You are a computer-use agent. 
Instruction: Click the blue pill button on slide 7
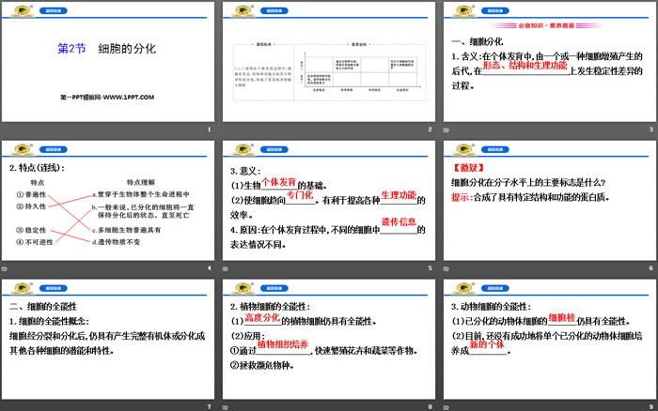click(x=54, y=288)
